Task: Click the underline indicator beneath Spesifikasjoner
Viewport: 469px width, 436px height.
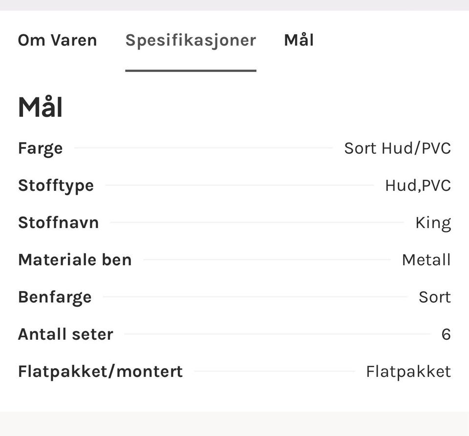Action: (191, 70)
